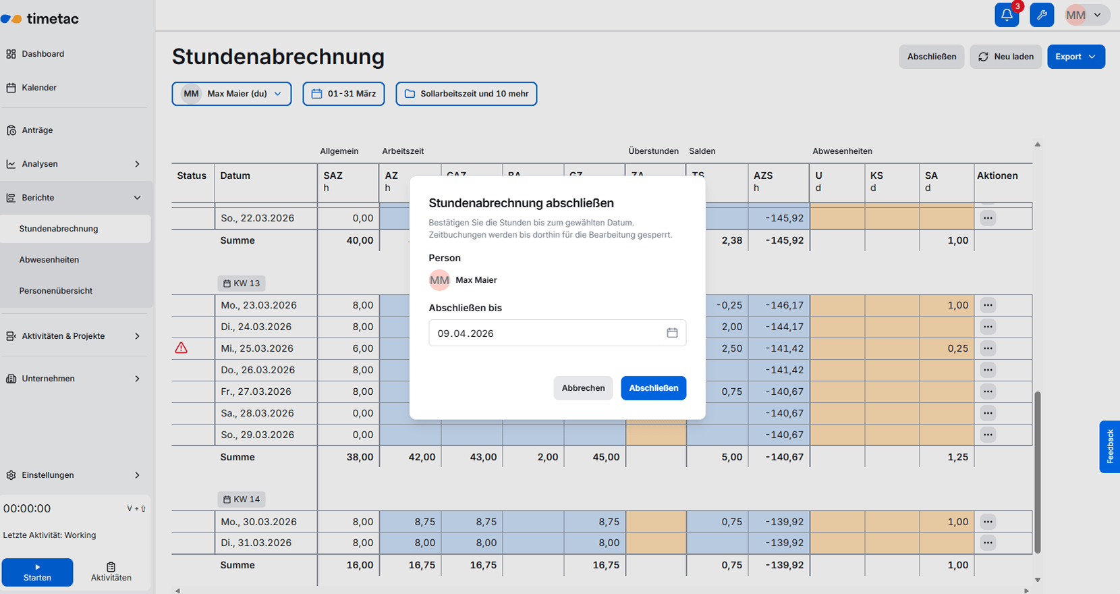1120x594 pixels.
Task: Open the notifications bell icon
Action: click(1007, 15)
